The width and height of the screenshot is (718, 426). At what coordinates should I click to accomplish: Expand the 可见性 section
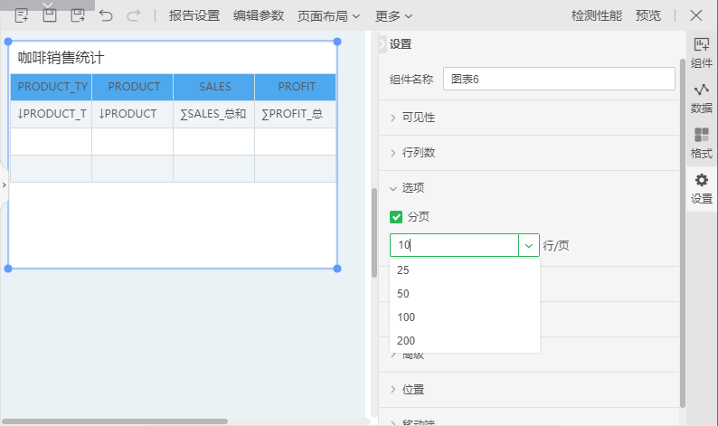[x=419, y=118]
